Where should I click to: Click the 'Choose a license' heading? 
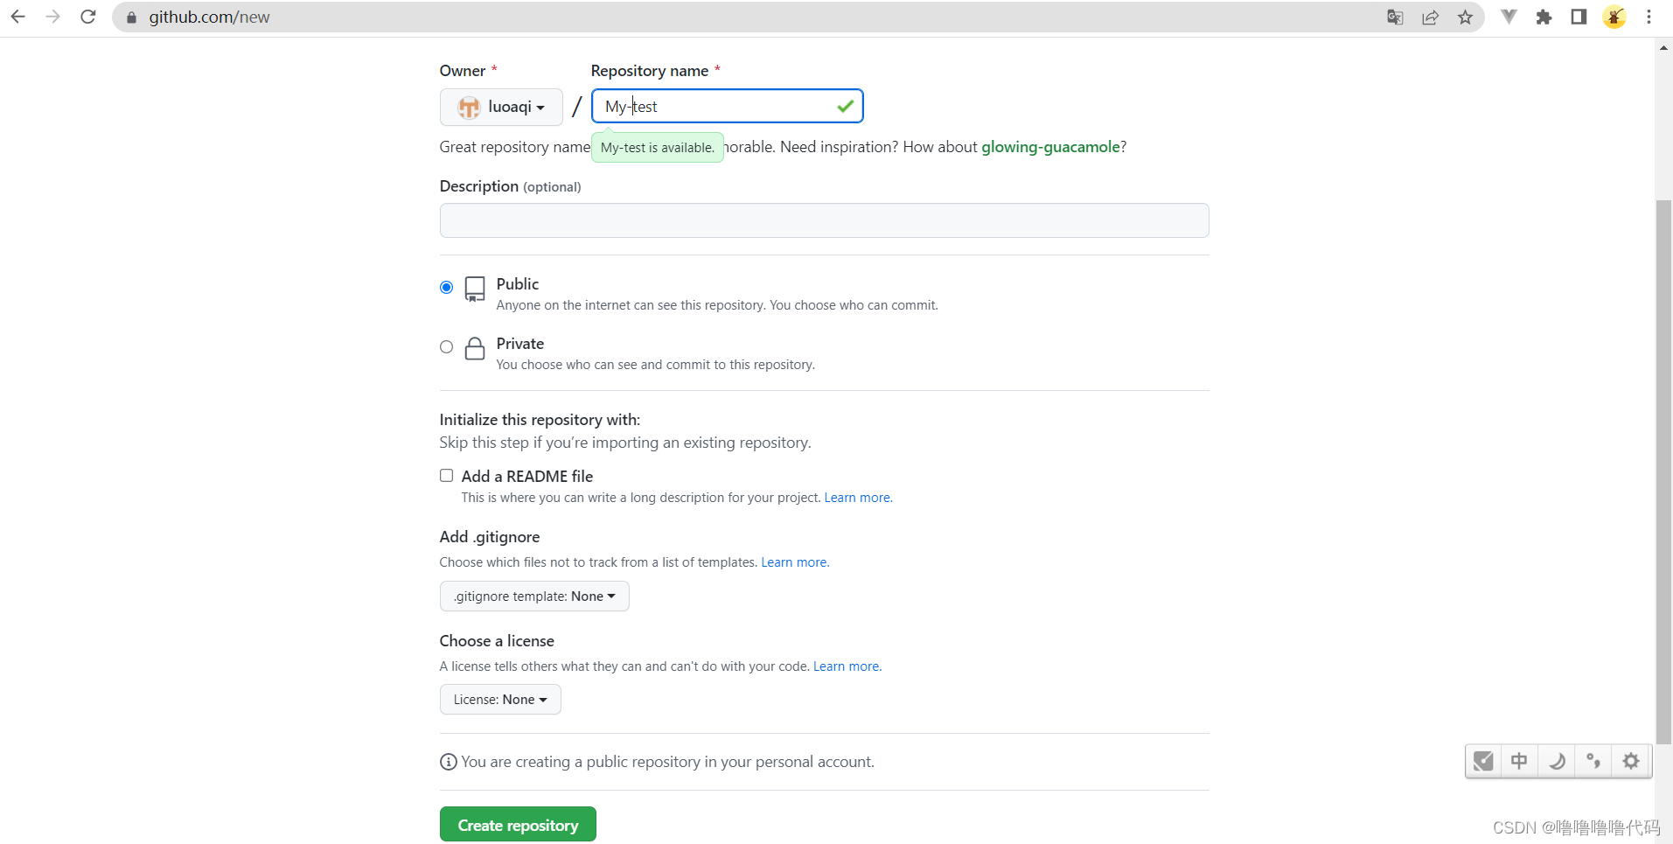pyautogui.click(x=497, y=641)
